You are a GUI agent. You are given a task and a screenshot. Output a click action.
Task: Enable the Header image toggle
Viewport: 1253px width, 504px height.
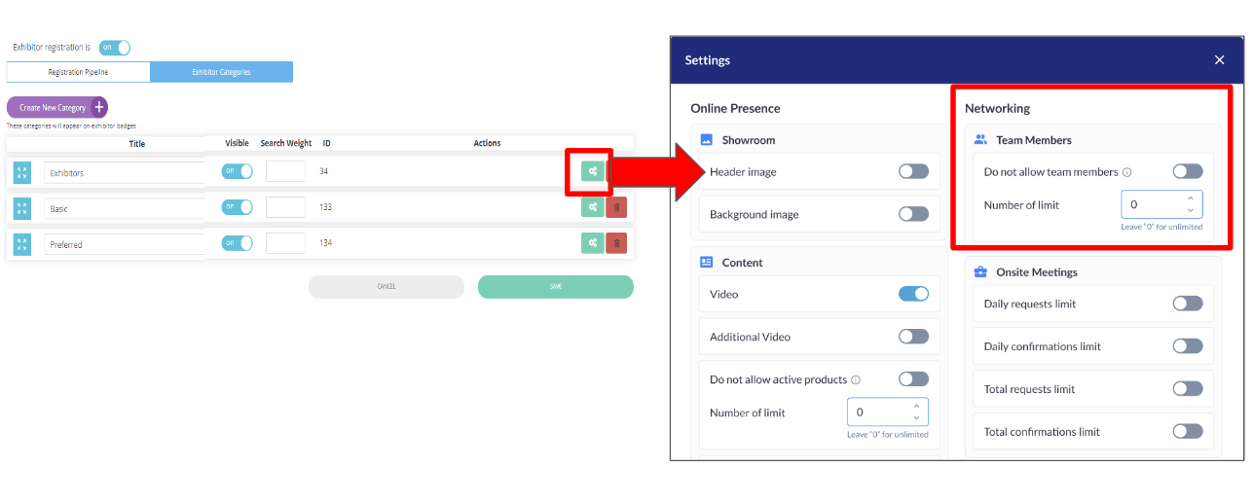pyautogui.click(x=913, y=171)
